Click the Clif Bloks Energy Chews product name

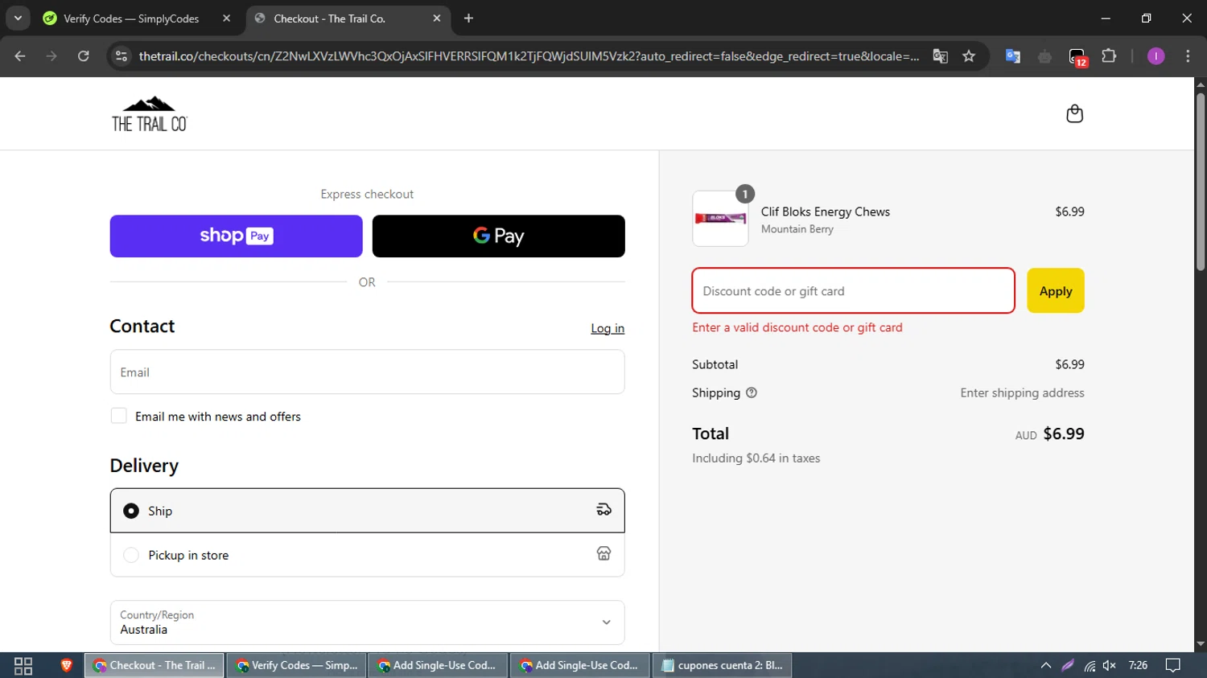826,212
